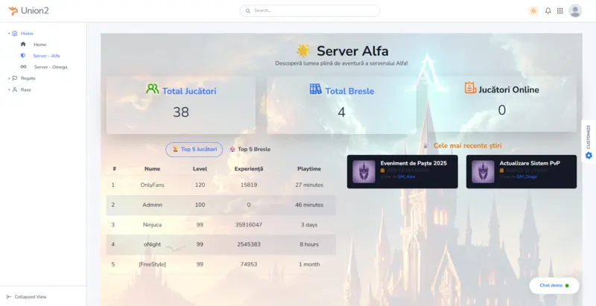Click the Total Jucători heading
This screenshot has height=306, width=596.
(x=189, y=91)
